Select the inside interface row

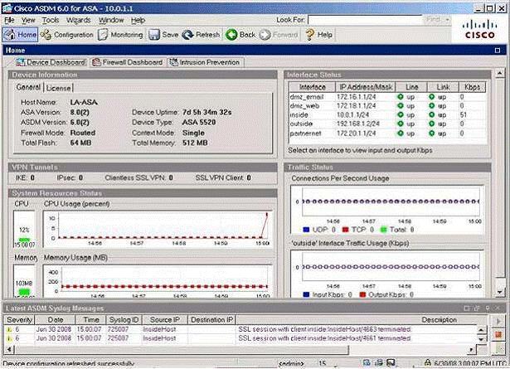pyautogui.click(x=387, y=114)
